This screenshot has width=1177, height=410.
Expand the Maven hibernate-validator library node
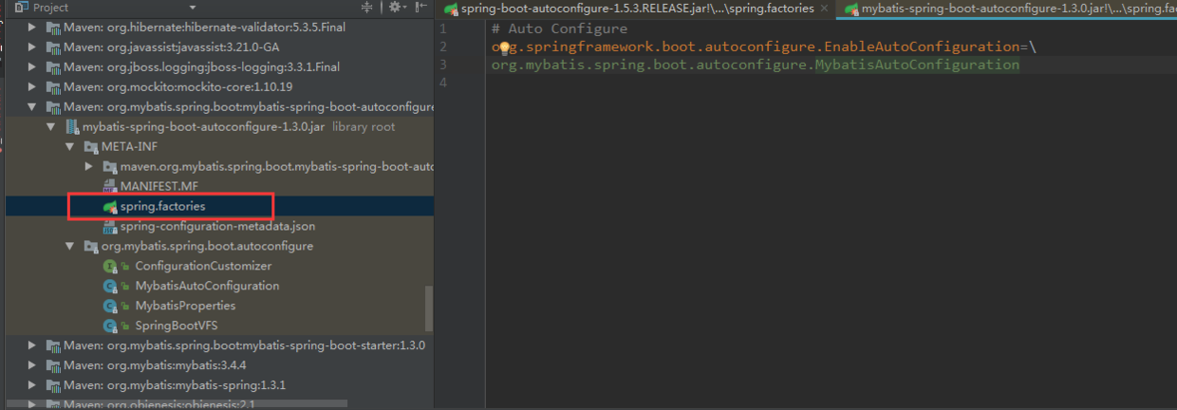coord(31,28)
